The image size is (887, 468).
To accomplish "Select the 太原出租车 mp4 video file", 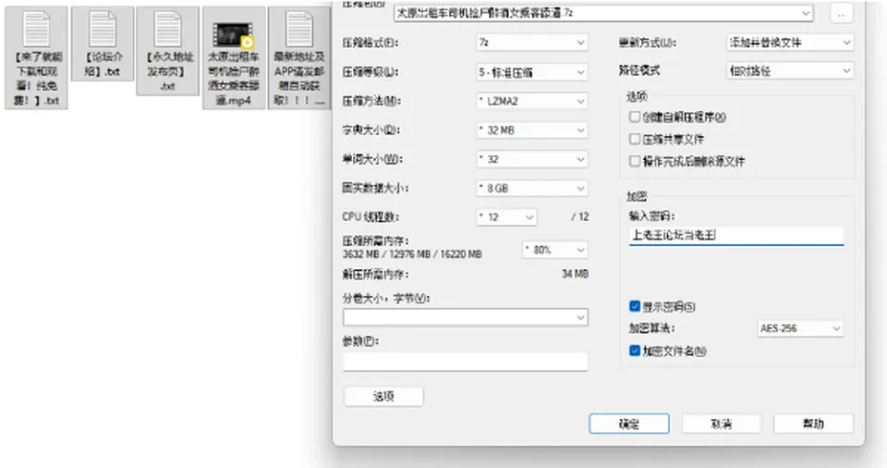I will pos(234,57).
